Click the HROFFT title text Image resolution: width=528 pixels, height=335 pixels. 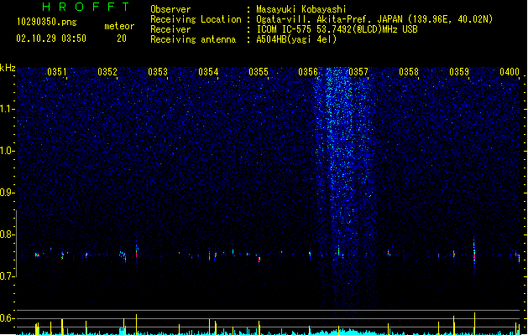[86, 7]
